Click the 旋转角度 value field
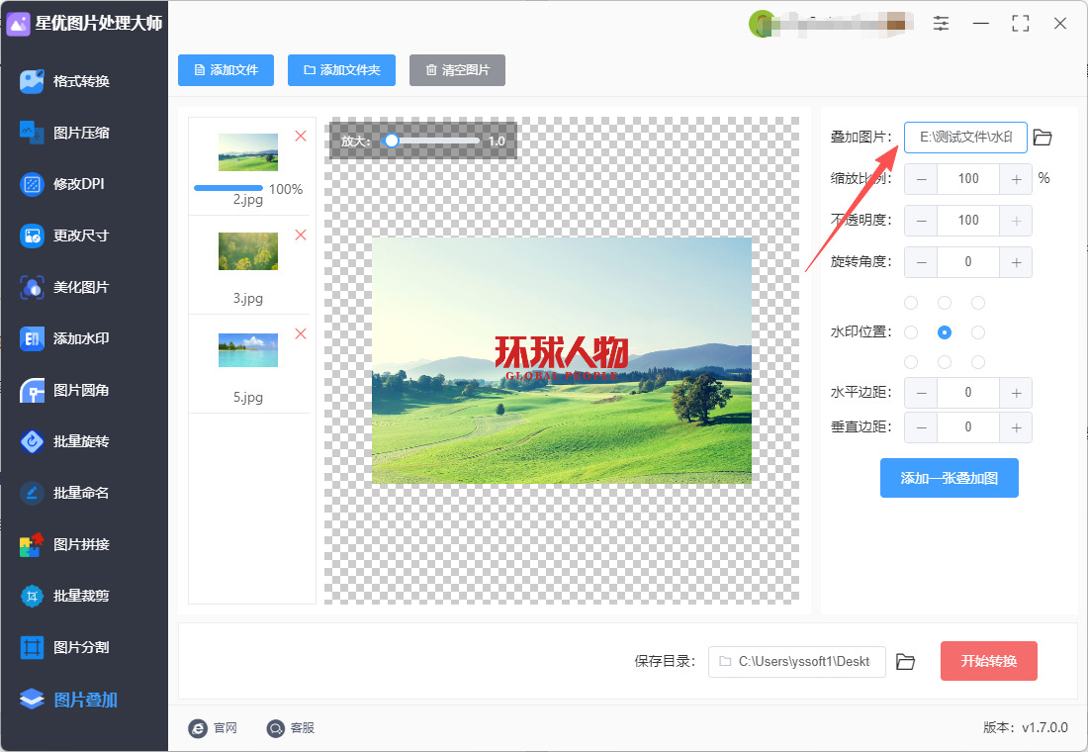The height and width of the screenshot is (752, 1088). (x=968, y=262)
